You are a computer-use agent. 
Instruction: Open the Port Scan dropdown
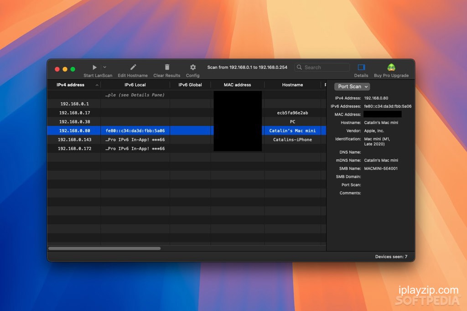(x=352, y=86)
